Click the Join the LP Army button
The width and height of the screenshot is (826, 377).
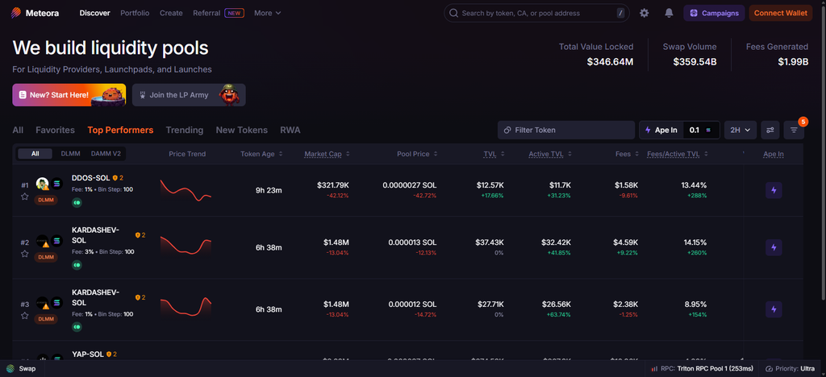[189, 95]
